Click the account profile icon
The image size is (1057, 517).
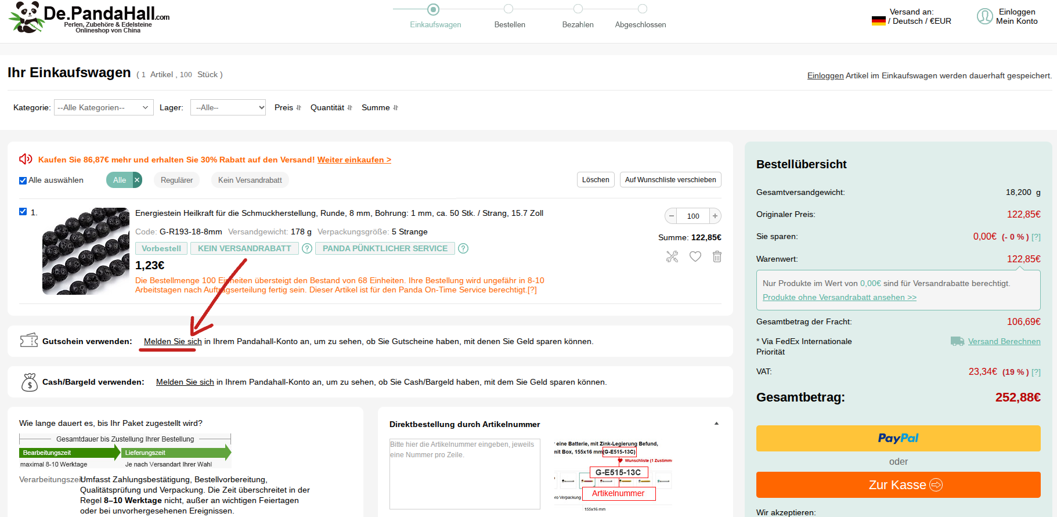(984, 16)
